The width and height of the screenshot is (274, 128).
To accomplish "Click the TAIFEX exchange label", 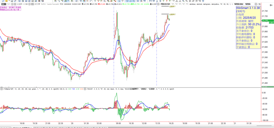I will 43,4.
